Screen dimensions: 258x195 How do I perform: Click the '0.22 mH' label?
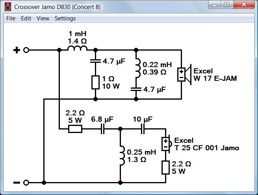(x=157, y=65)
